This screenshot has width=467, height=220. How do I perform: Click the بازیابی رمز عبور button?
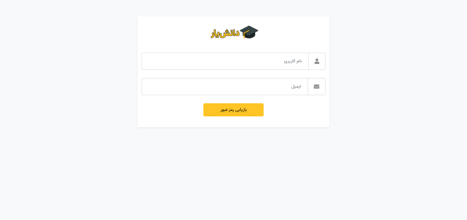pos(233,110)
